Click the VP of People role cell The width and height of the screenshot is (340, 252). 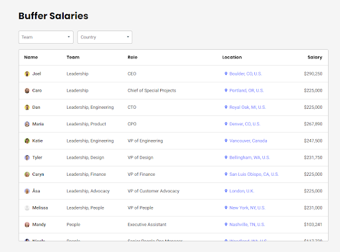(140, 208)
